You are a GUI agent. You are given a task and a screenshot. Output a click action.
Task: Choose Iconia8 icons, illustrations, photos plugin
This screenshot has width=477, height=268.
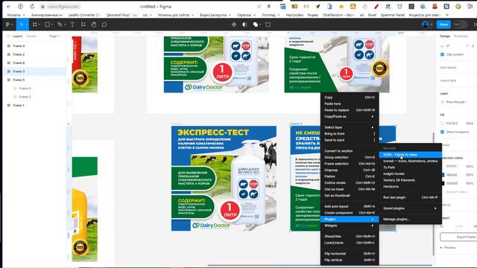point(410,161)
